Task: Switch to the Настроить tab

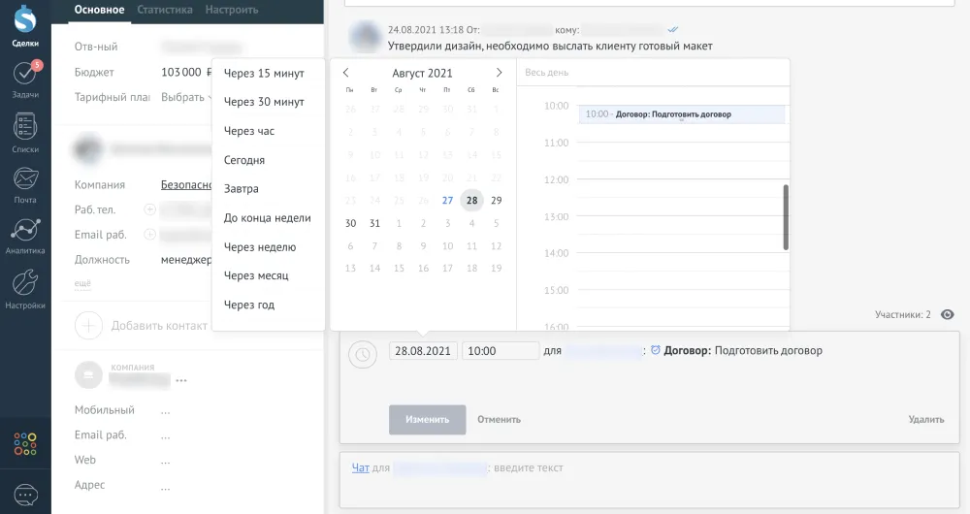Action: pyautogui.click(x=232, y=10)
